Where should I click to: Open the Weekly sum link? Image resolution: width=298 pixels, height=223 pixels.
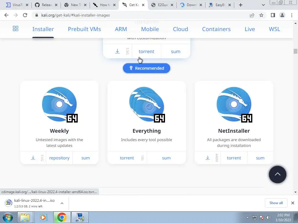coord(86,158)
